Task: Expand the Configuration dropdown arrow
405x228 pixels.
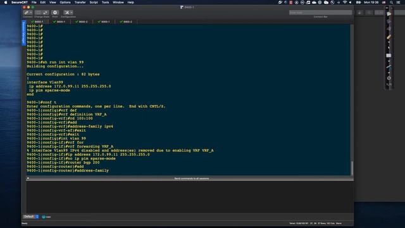Action: pos(72,13)
